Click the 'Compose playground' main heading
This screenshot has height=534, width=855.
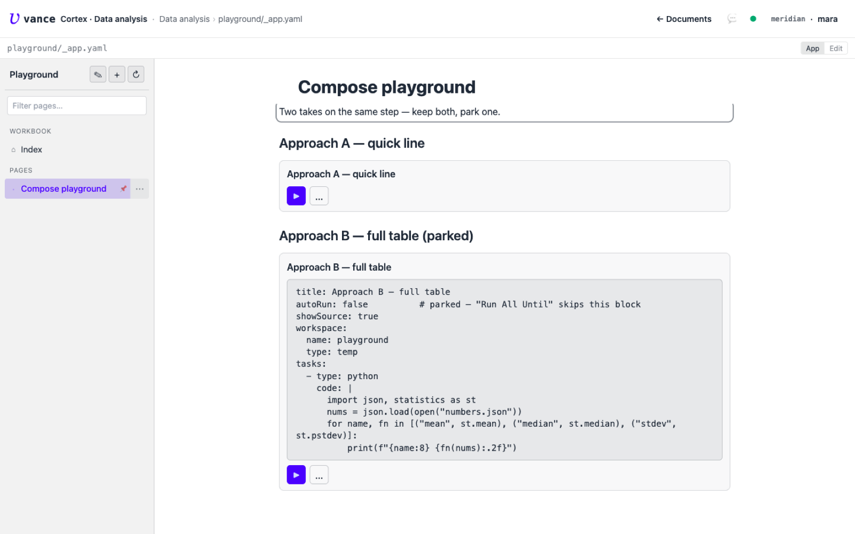coord(387,87)
